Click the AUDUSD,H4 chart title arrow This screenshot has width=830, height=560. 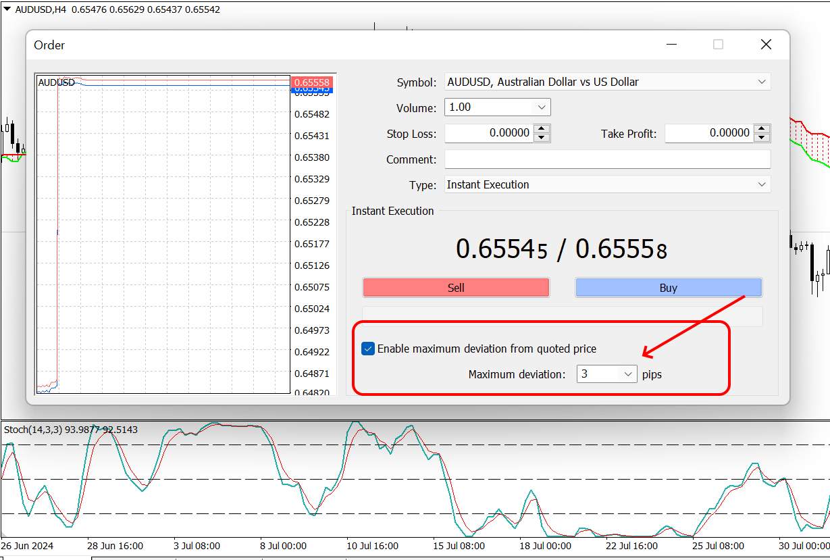pyautogui.click(x=7, y=9)
